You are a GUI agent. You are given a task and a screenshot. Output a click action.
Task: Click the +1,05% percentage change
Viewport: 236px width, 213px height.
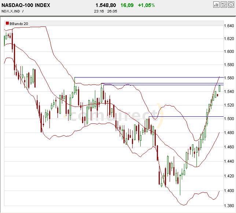146,5
